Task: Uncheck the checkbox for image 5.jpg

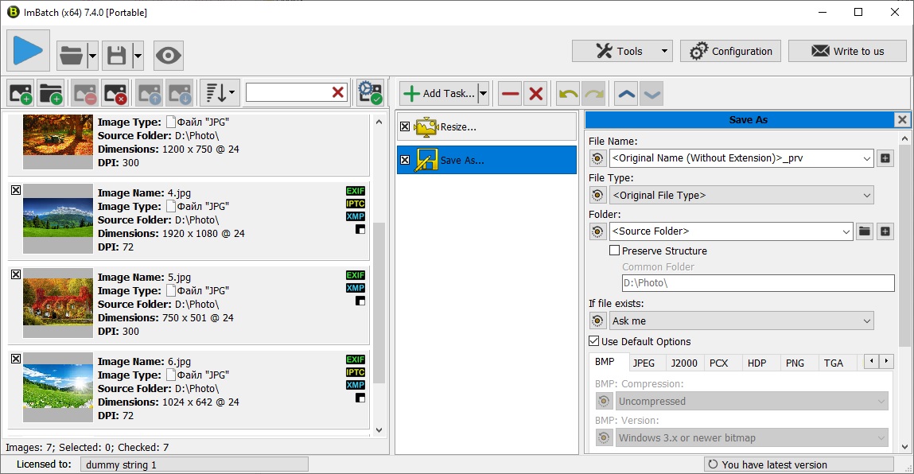Action: 16,274
